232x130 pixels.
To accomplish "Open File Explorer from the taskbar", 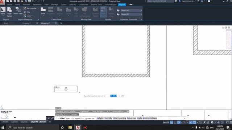I will 70,127.
